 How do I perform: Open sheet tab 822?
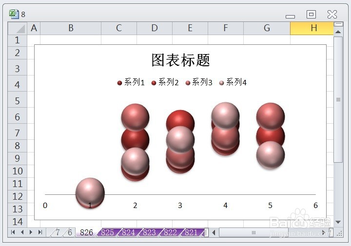click(170, 232)
